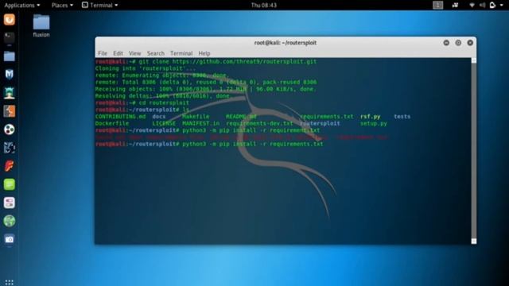Open the orange browser icon in dock
Image resolution: width=509 pixels, height=286 pixels.
(9, 20)
